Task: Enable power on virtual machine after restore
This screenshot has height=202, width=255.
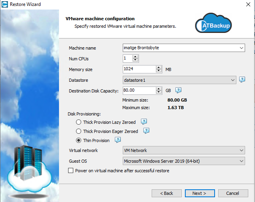Action: tap(70, 171)
